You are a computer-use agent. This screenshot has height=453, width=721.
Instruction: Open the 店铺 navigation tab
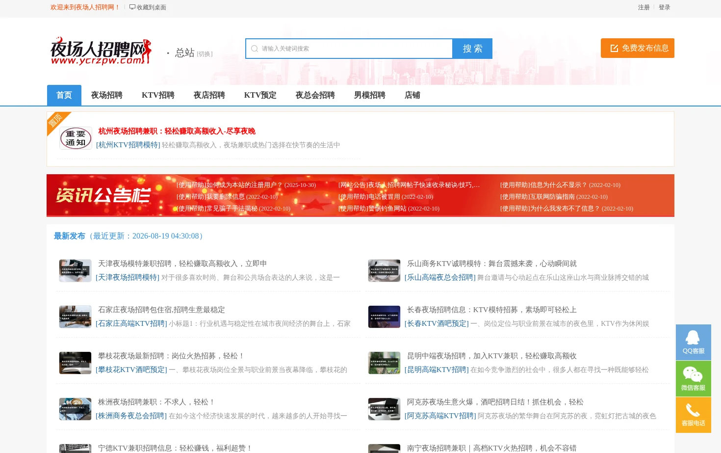coord(412,95)
